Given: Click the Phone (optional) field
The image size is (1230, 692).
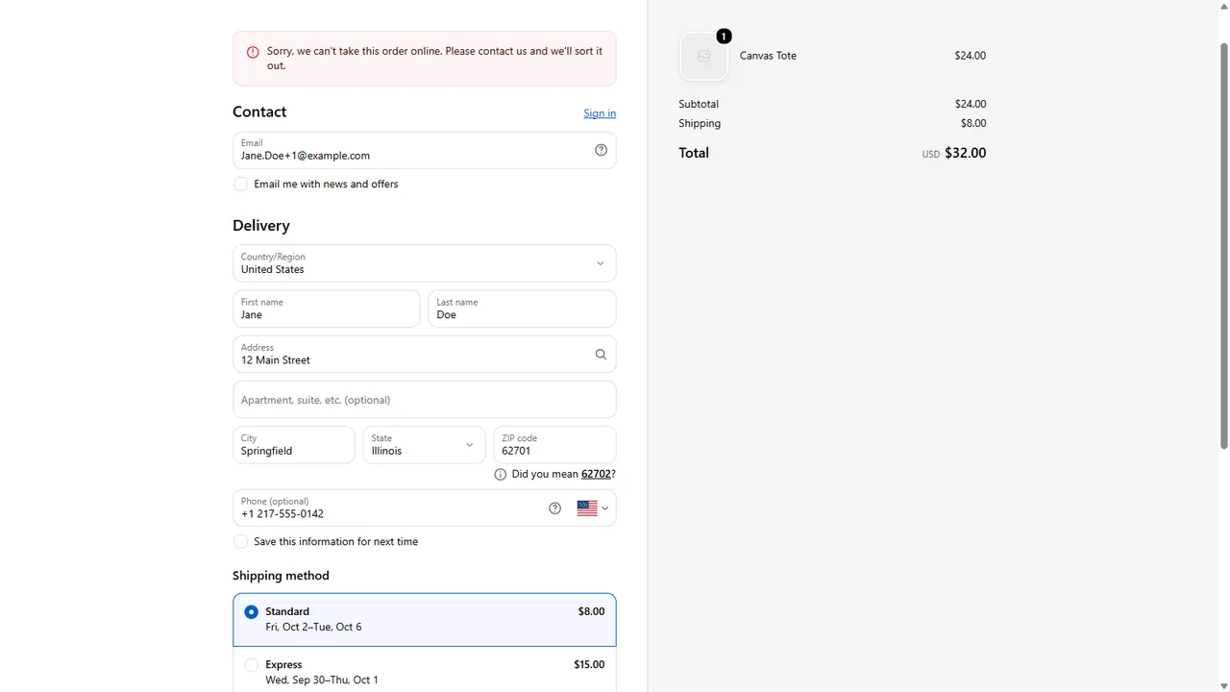Looking at the screenshot, I should (x=425, y=508).
